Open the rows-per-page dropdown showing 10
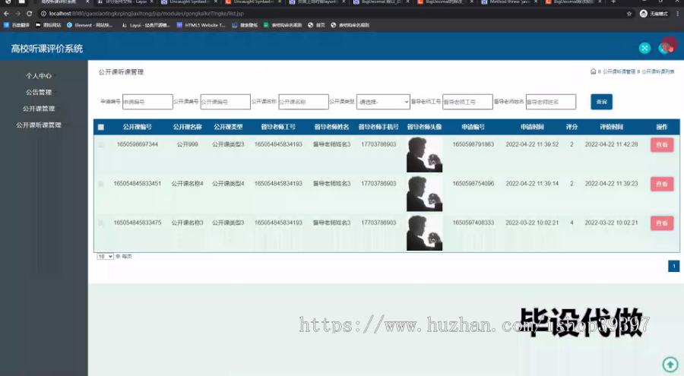The height and width of the screenshot is (376, 684). [105, 256]
